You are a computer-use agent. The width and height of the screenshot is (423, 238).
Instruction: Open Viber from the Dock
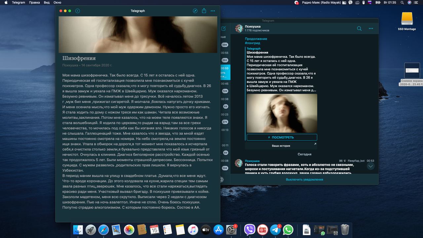point(250,230)
